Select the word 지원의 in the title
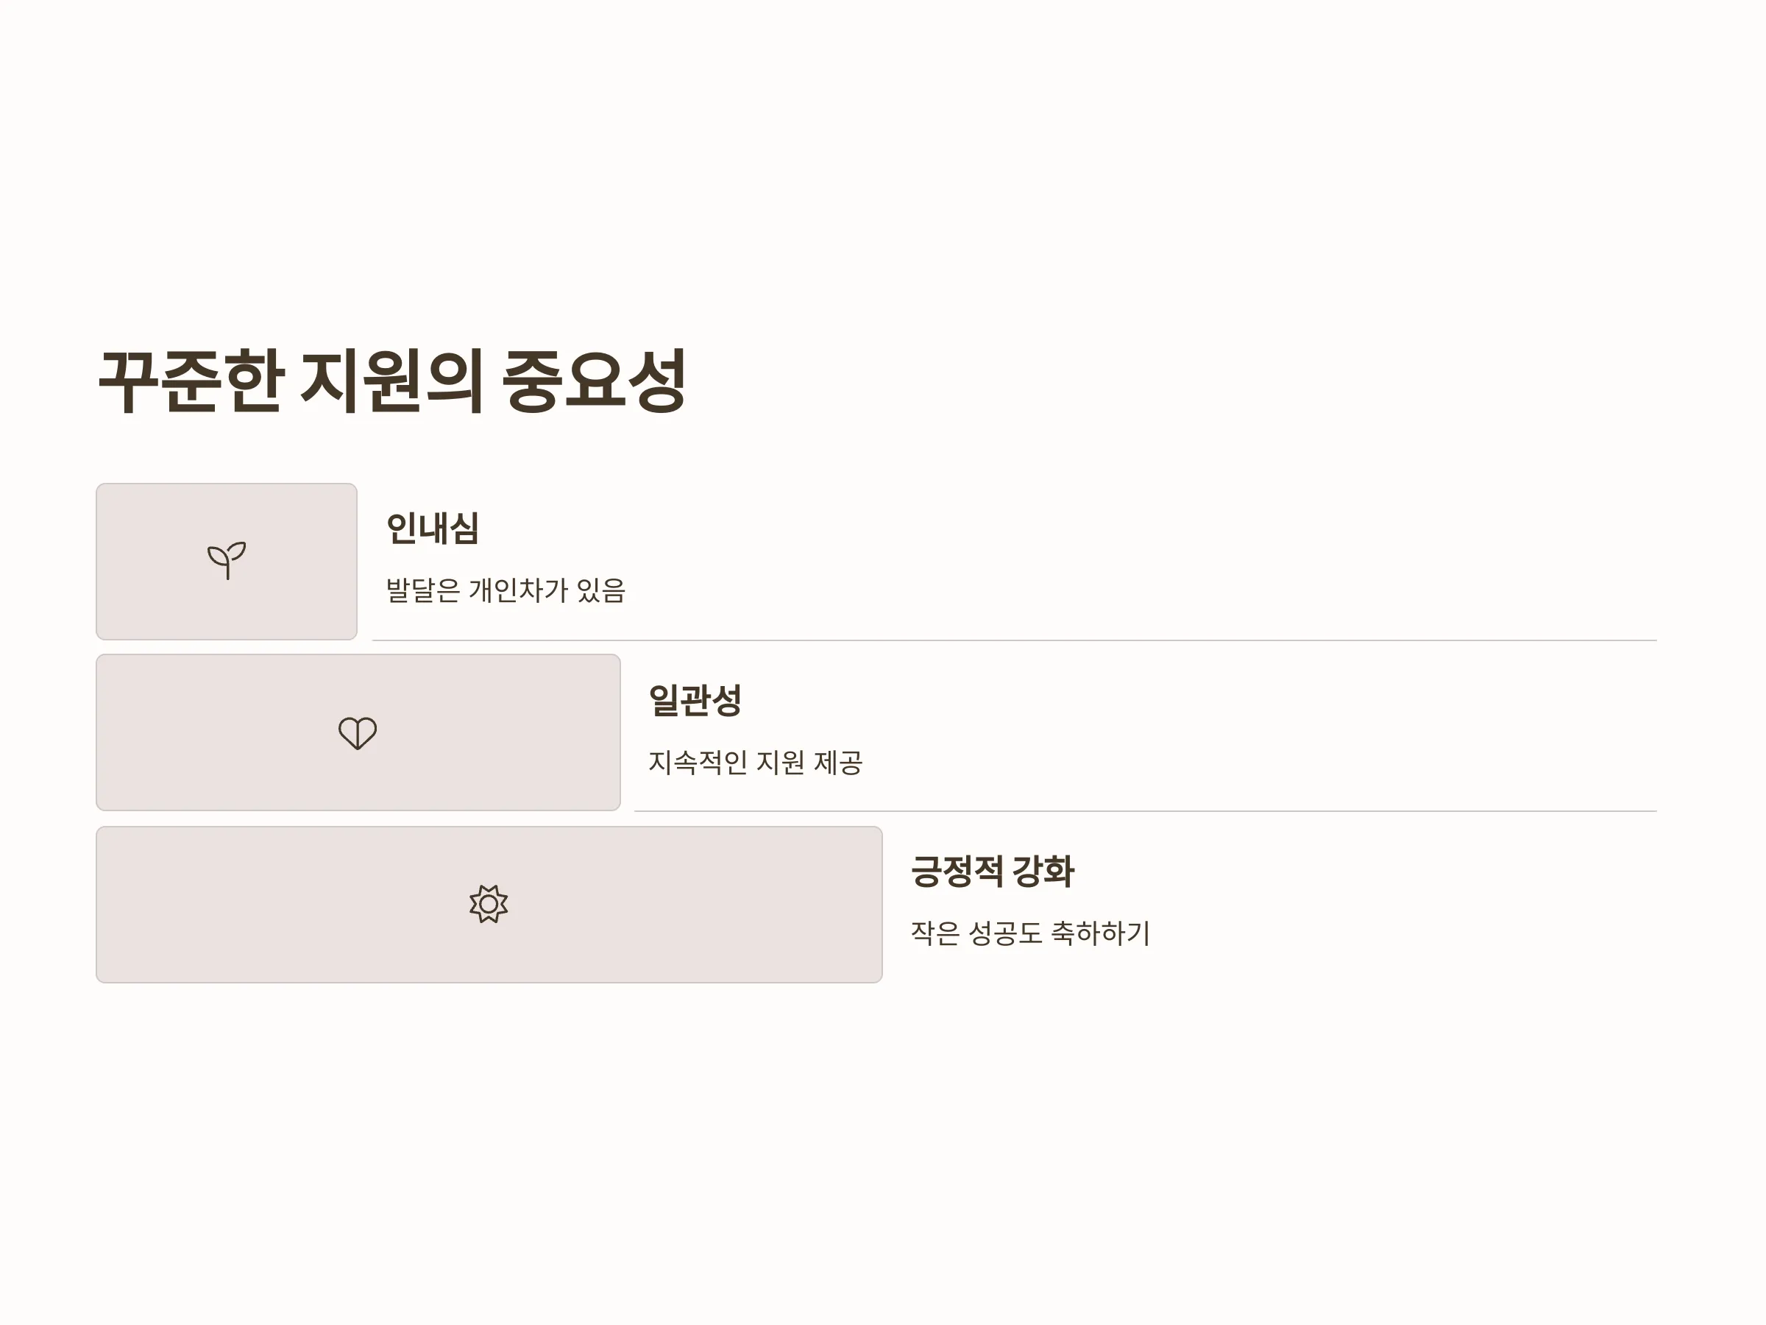 (x=392, y=381)
